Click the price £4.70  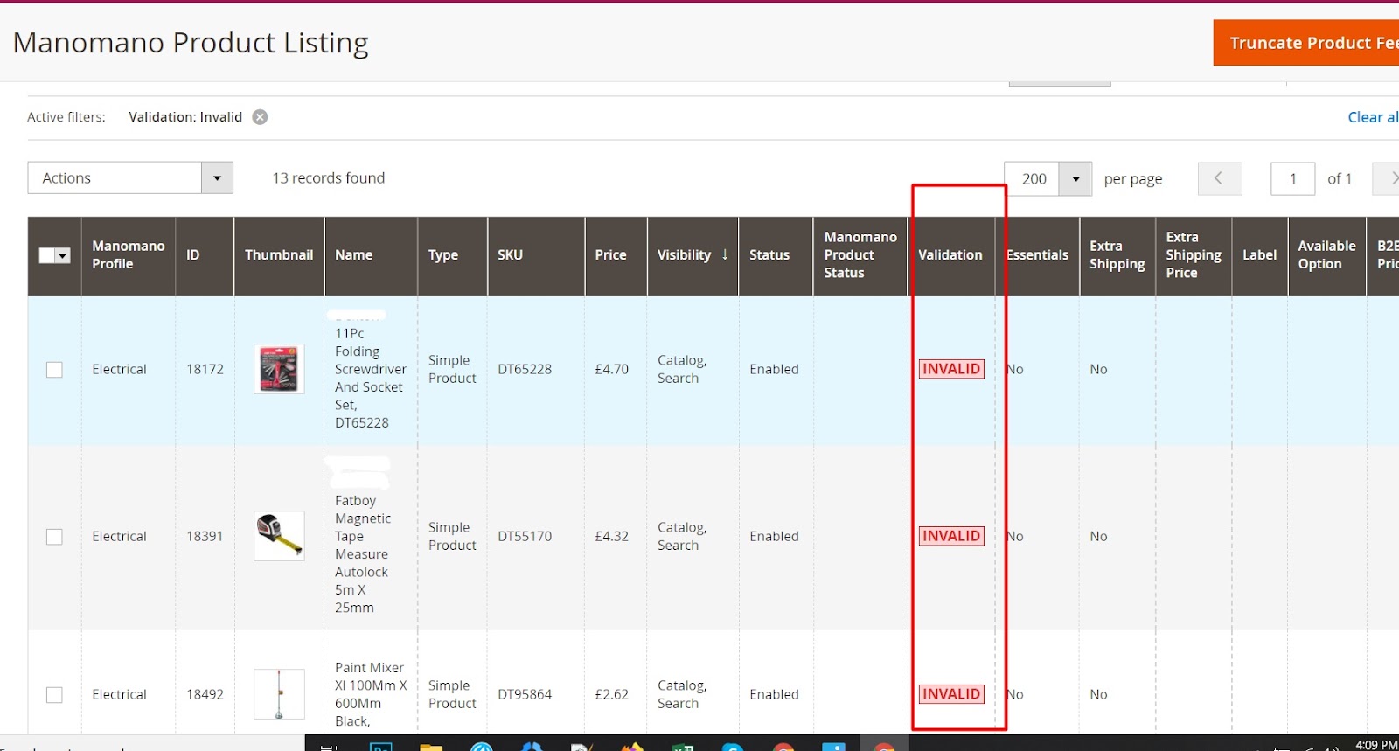point(611,369)
